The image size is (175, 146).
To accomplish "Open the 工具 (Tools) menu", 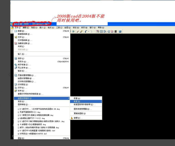I will pos(59,28).
